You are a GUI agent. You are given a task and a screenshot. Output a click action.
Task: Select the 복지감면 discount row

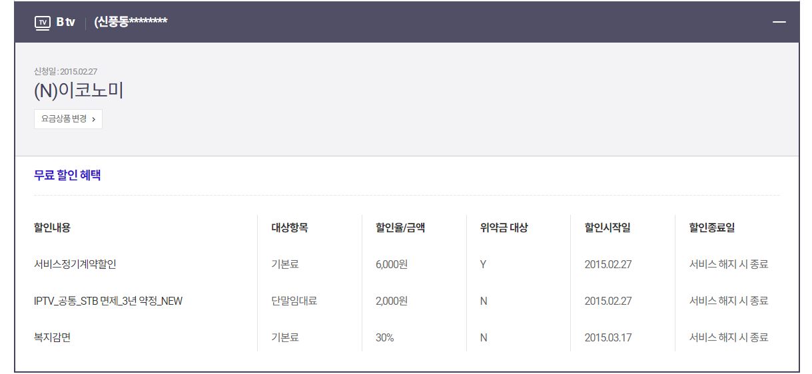point(52,337)
